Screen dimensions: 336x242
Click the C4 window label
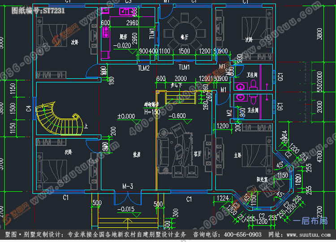[x=29, y=108]
